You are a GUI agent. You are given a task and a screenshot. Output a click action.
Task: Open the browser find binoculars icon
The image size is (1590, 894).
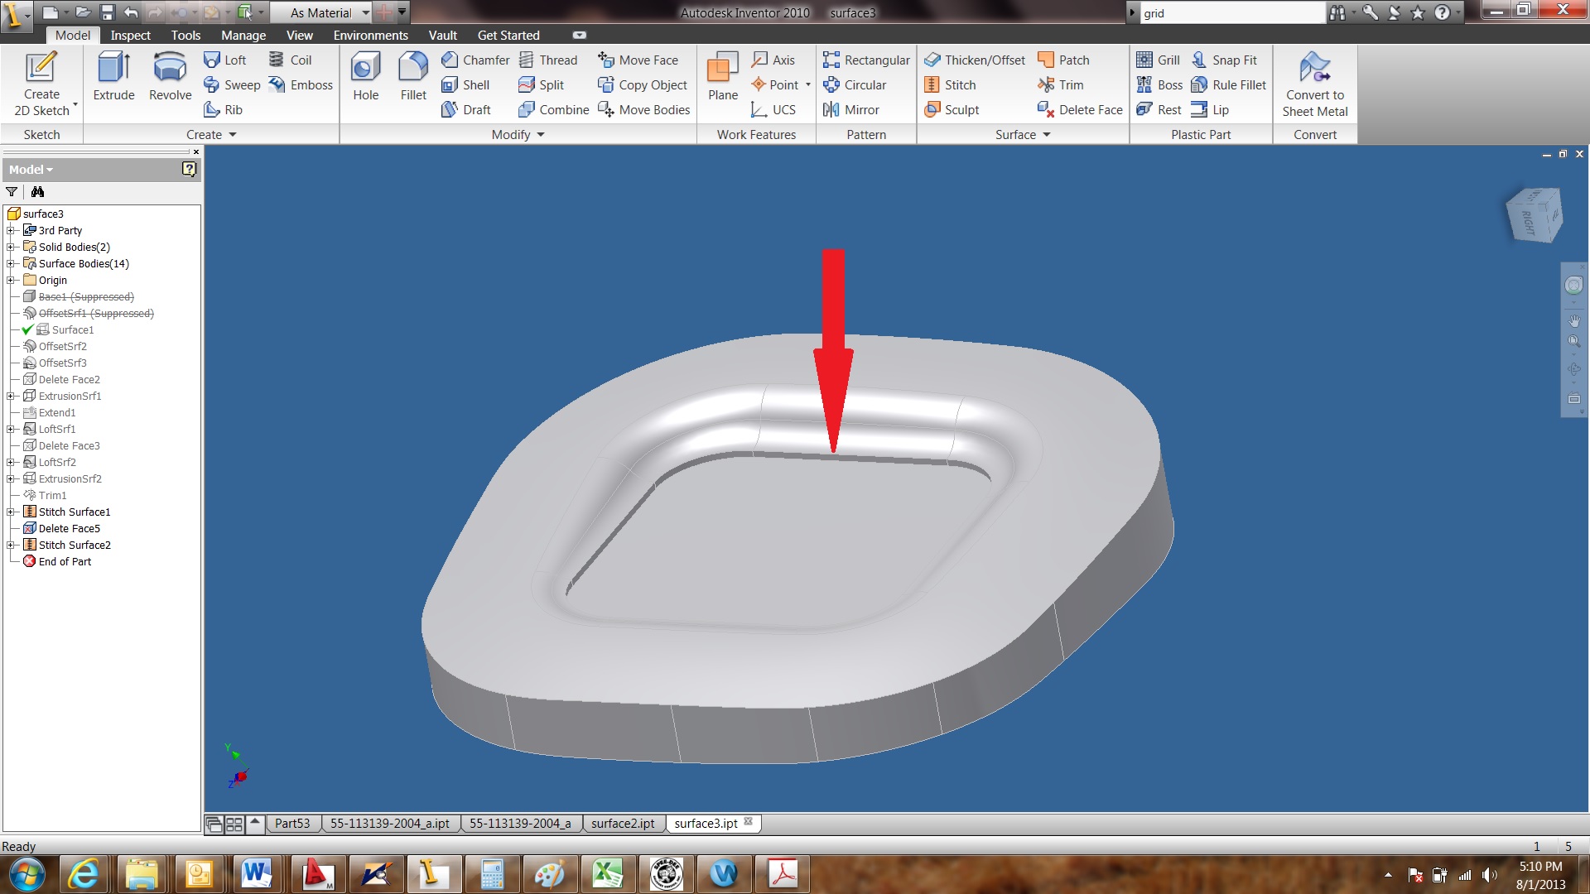click(37, 191)
